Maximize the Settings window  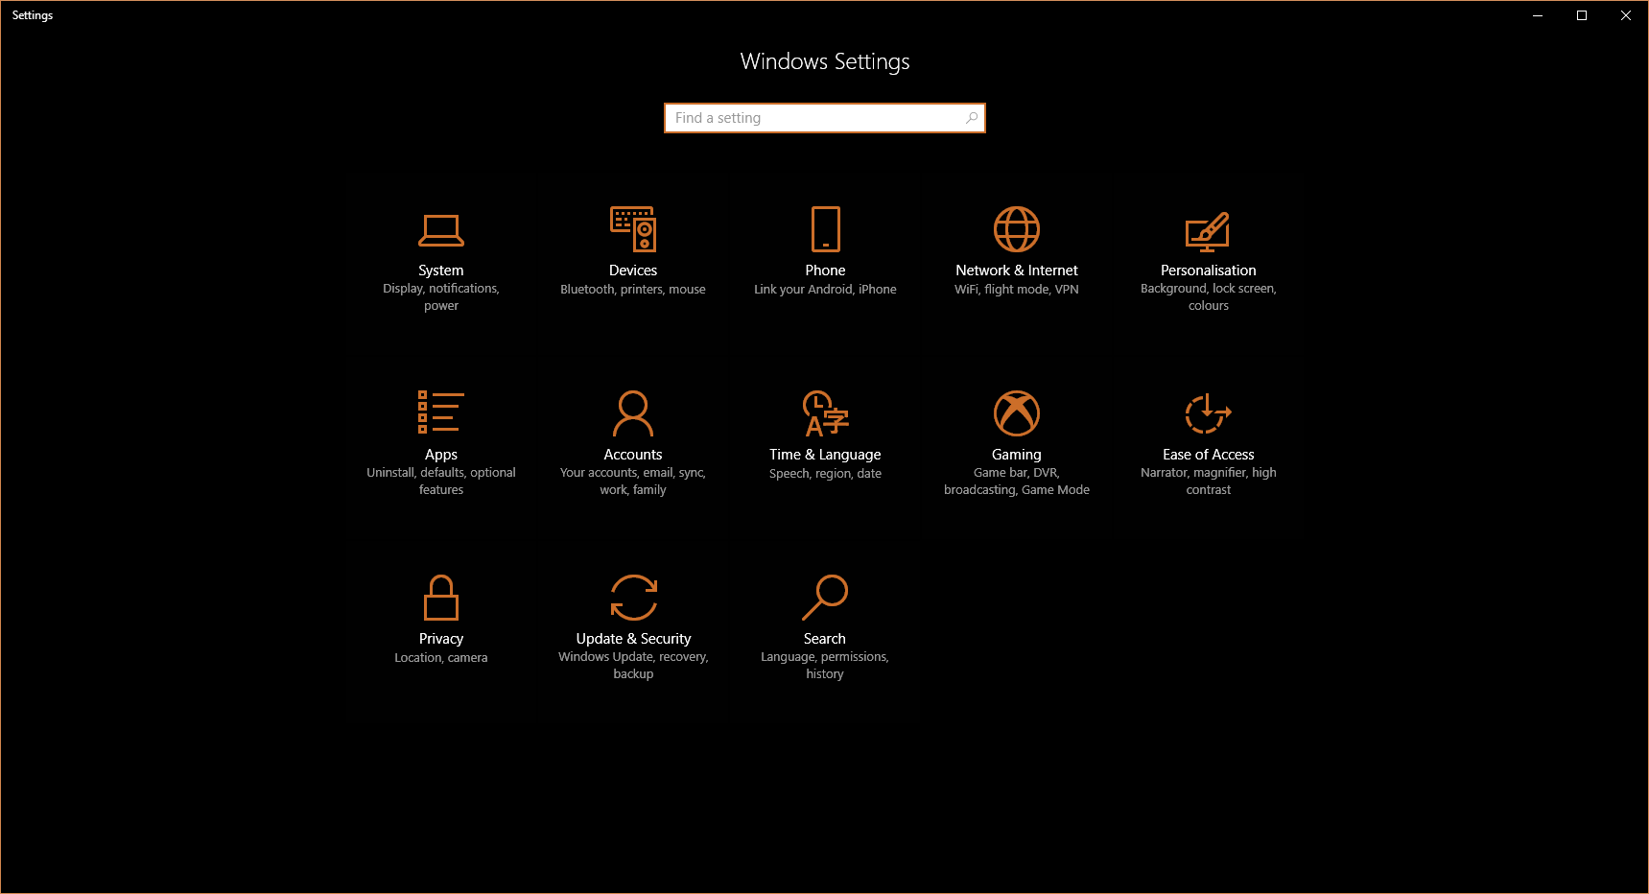(1582, 15)
